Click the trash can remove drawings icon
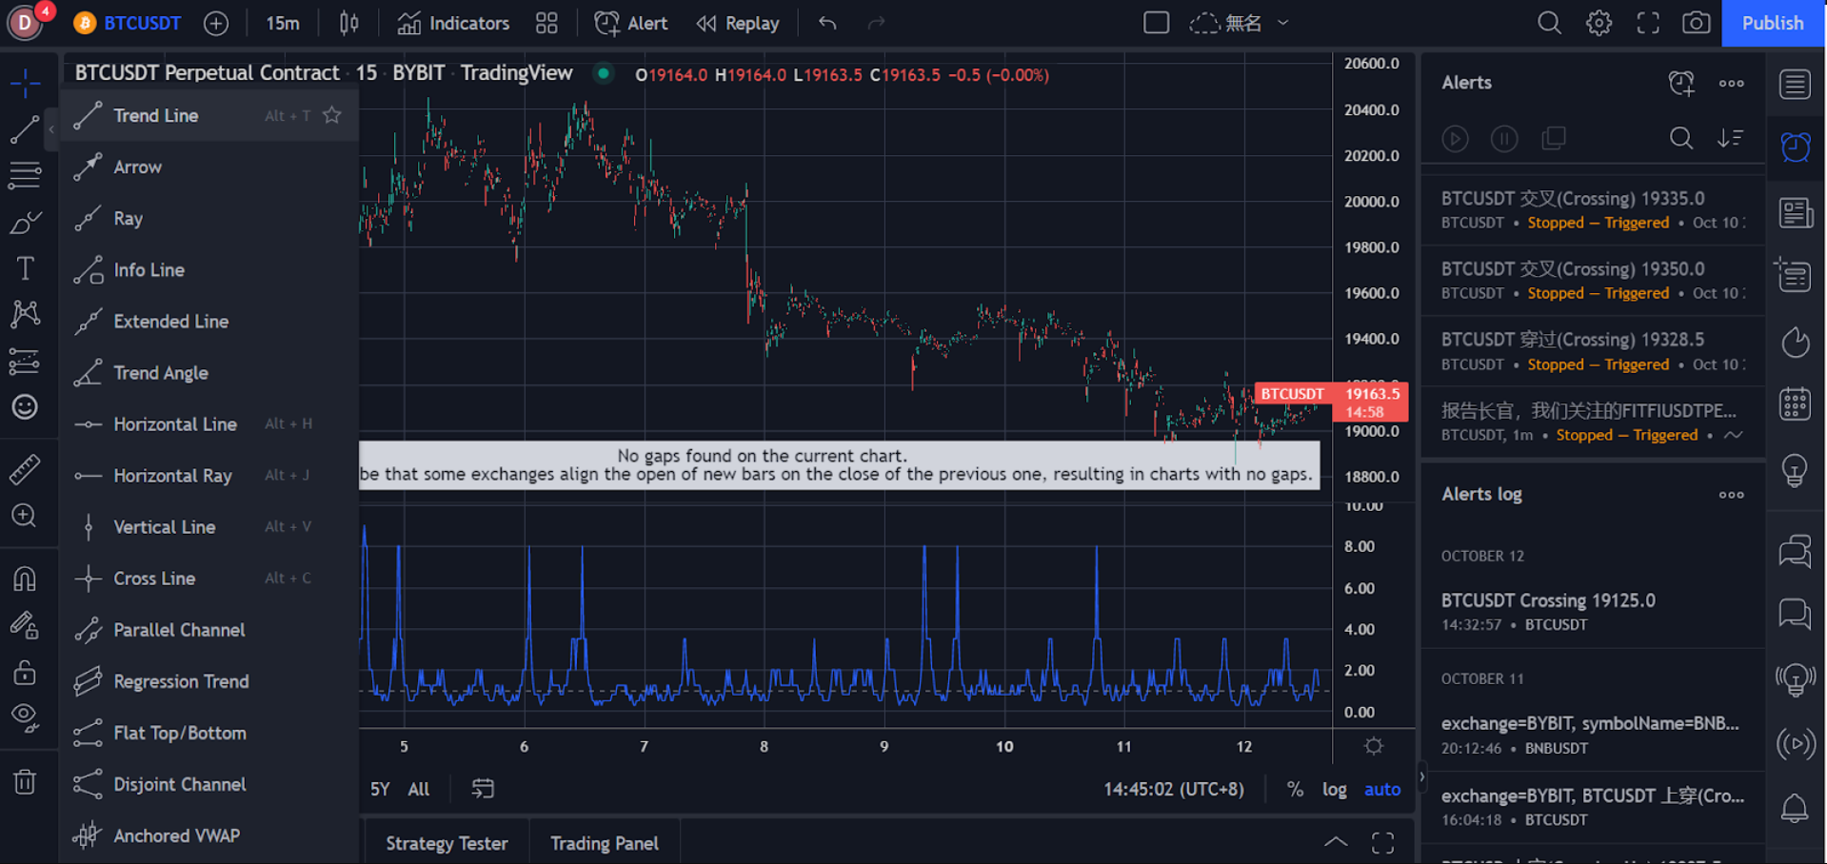Screen dimensions: 1827x864 (25, 782)
